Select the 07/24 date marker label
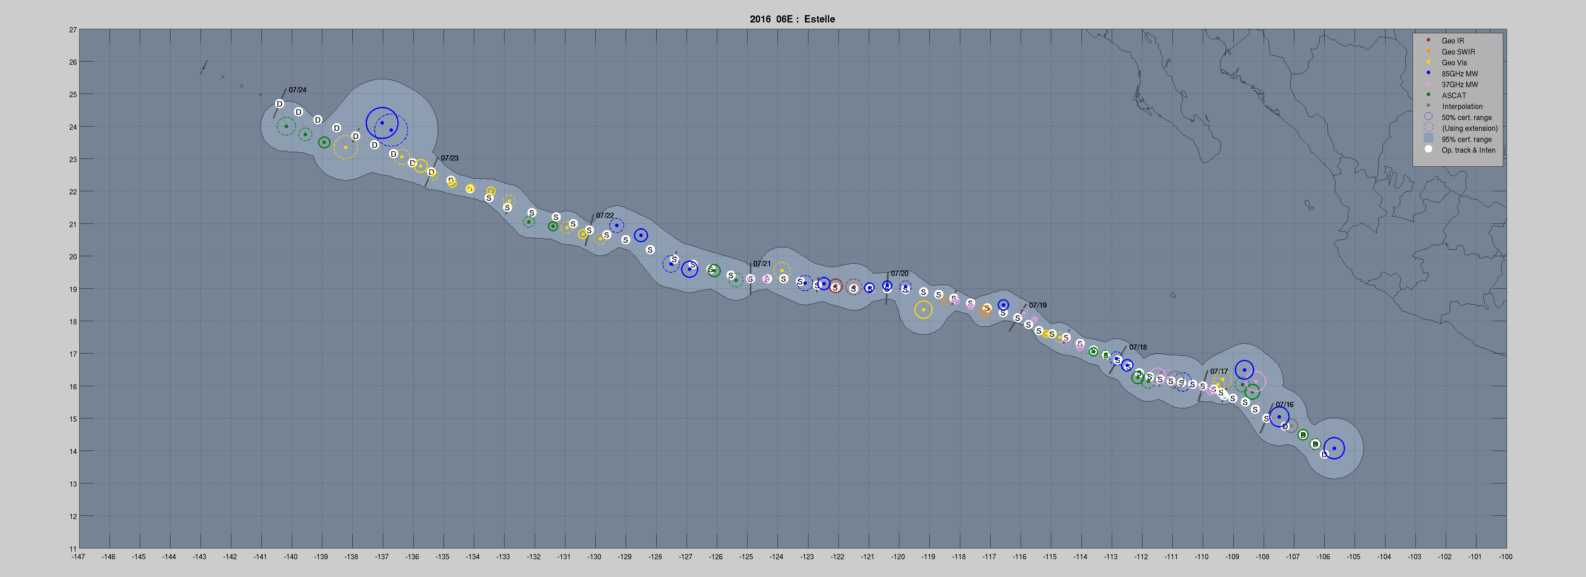 click(297, 90)
